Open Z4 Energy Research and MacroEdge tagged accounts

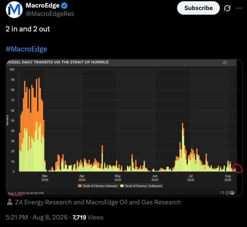click(98, 202)
